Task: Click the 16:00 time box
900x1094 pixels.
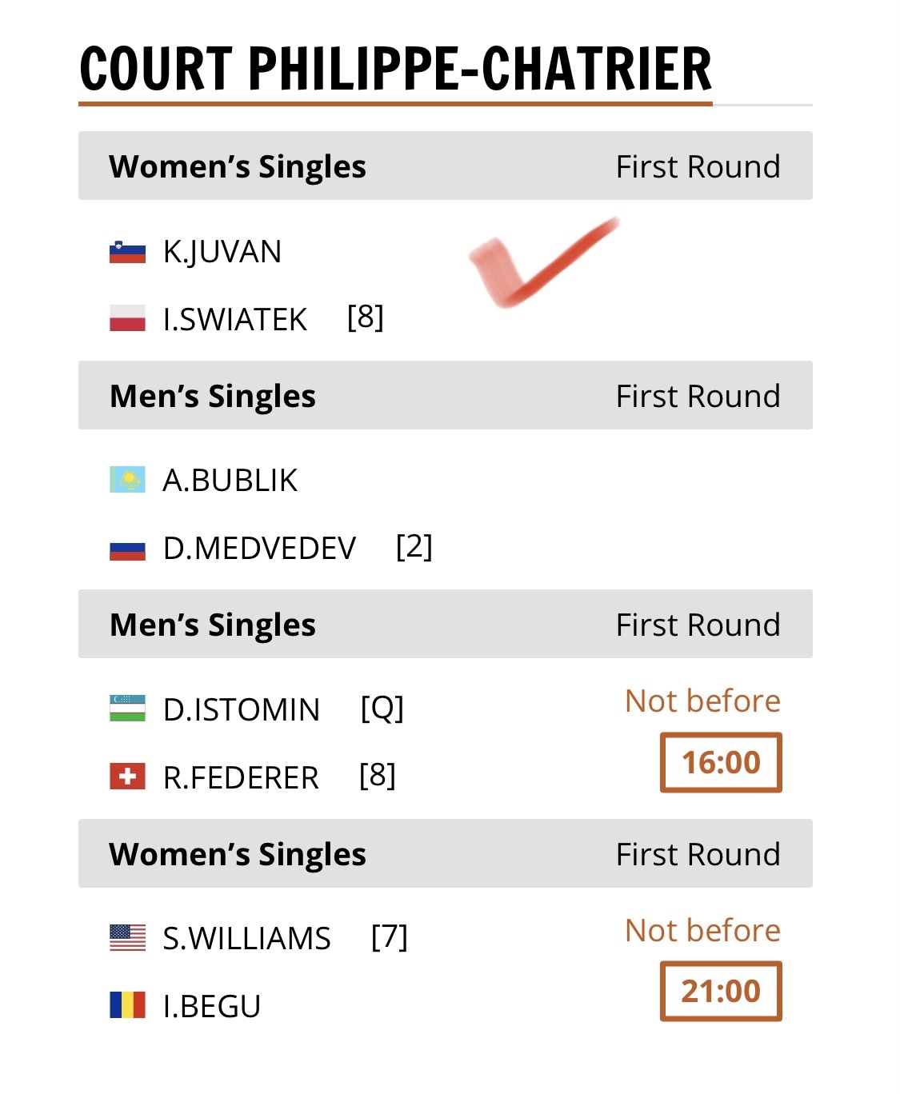Action: (x=720, y=762)
